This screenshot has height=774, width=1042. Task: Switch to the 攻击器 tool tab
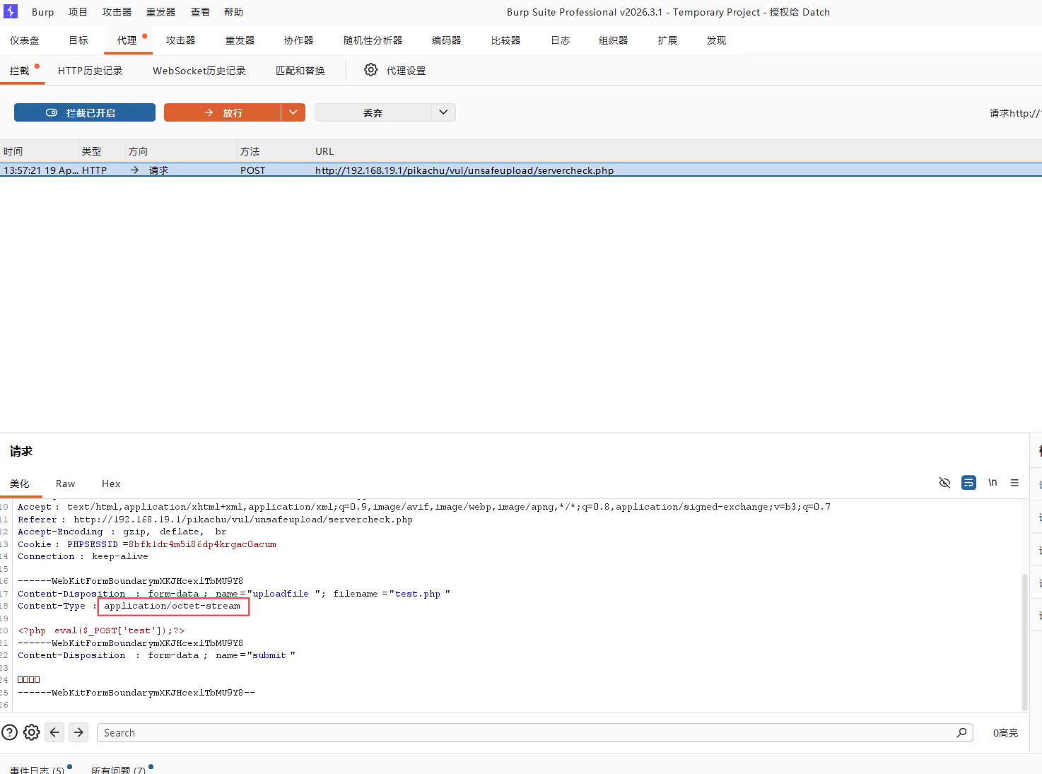pyautogui.click(x=180, y=40)
